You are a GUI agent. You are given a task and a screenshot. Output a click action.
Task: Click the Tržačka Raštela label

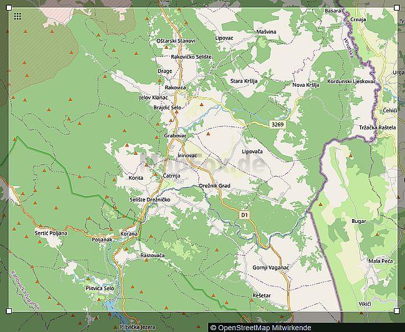click(377, 127)
